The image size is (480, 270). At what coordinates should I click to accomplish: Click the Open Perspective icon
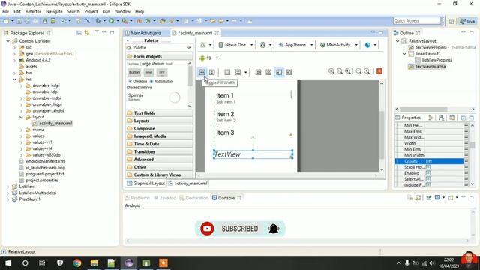coord(451,21)
